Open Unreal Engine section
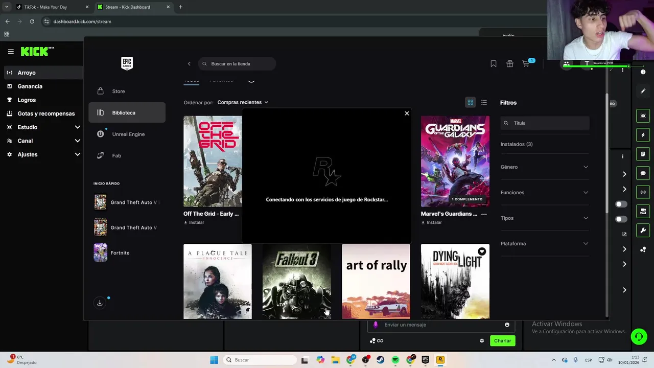This screenshot has width=654, height=368. pyautogui.click(x=127, y=134)
